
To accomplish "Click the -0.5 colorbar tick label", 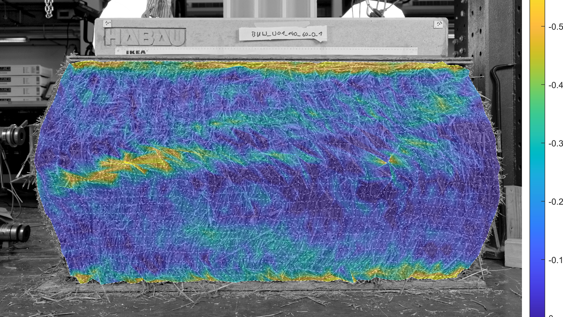I will (x=555, y=27).
